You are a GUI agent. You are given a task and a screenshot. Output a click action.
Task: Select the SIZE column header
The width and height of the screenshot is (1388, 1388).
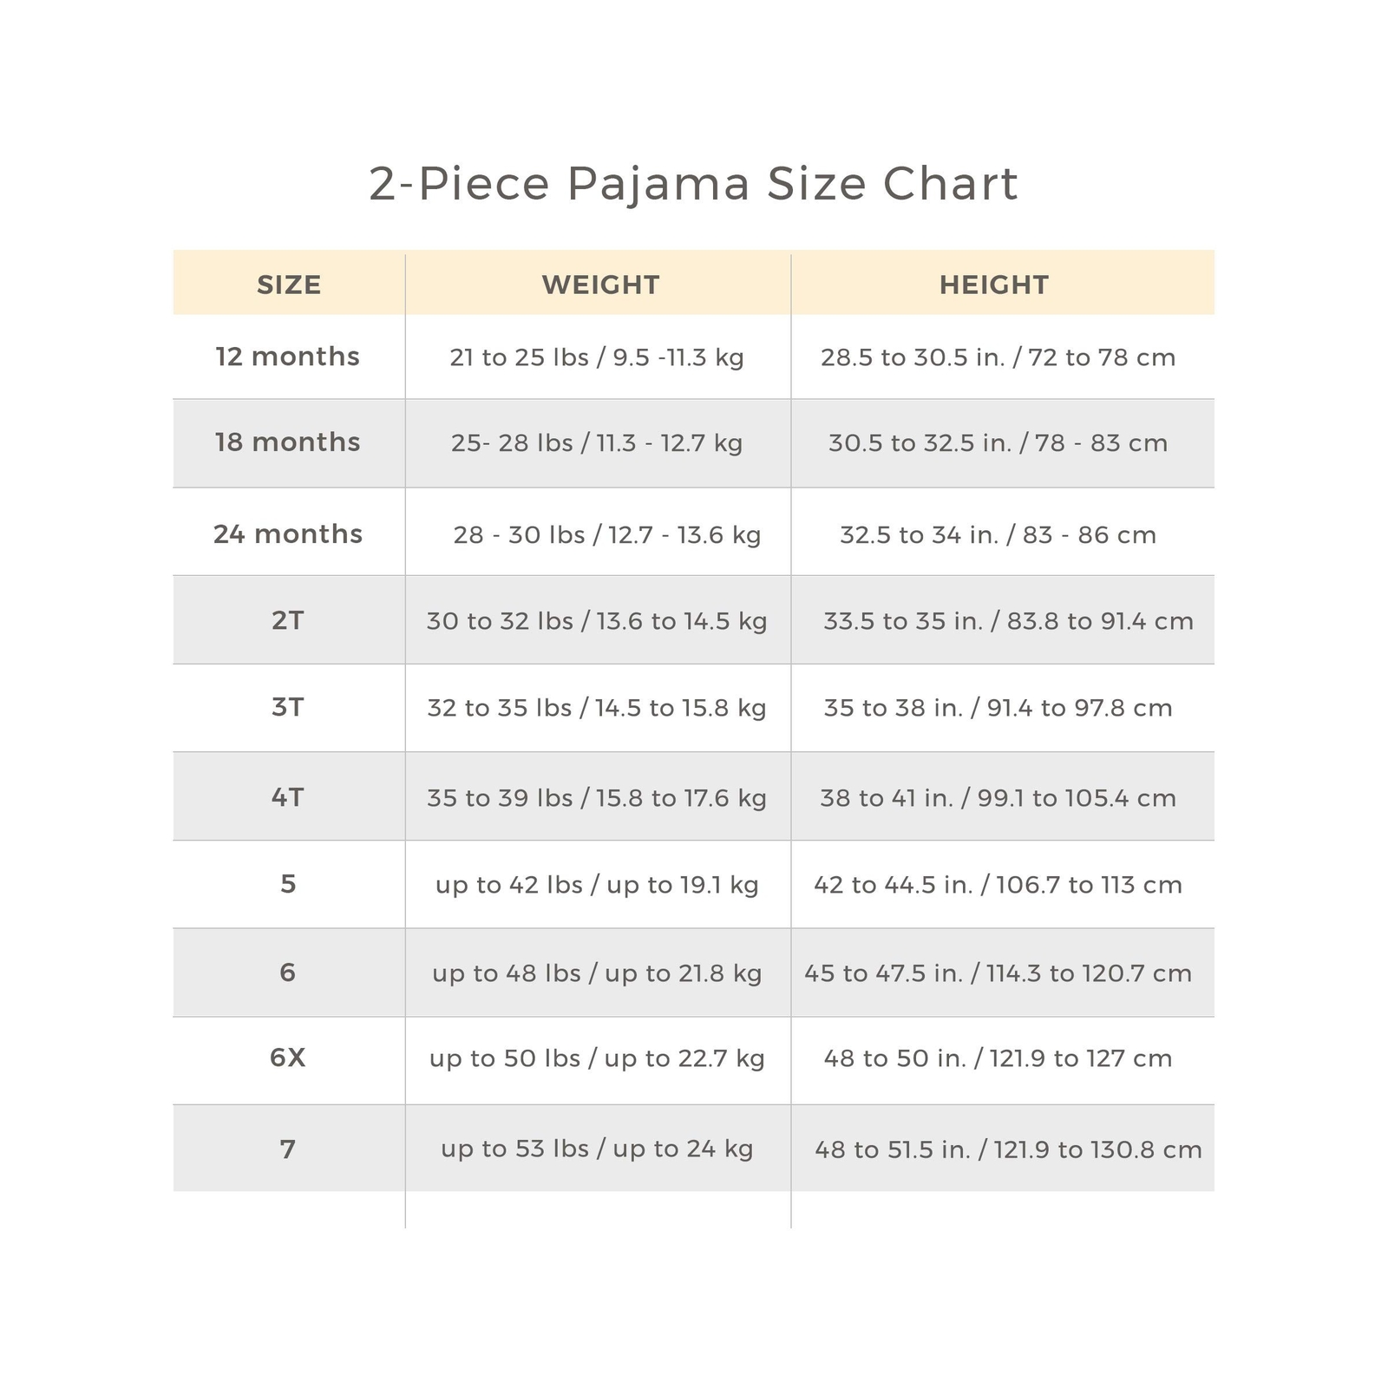pos(289,285)
